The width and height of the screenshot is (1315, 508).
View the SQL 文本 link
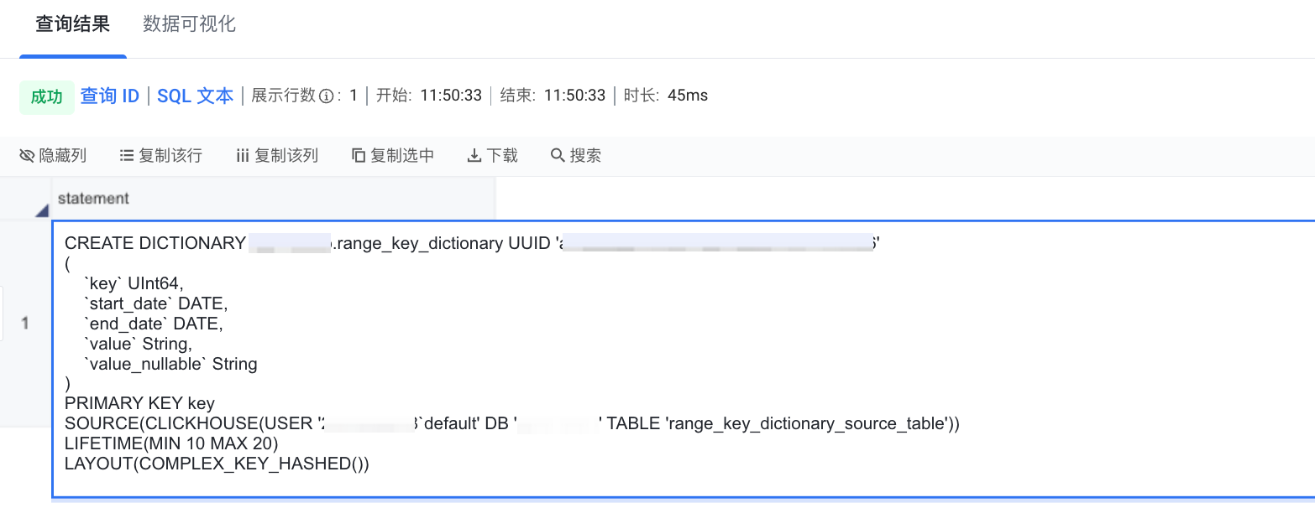point(195,96)
